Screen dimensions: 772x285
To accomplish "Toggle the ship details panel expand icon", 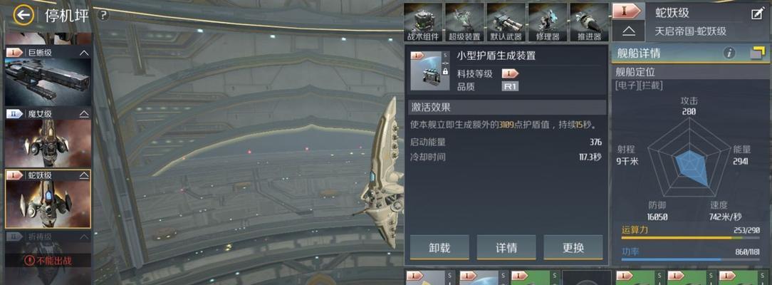I will pos(758,53).
